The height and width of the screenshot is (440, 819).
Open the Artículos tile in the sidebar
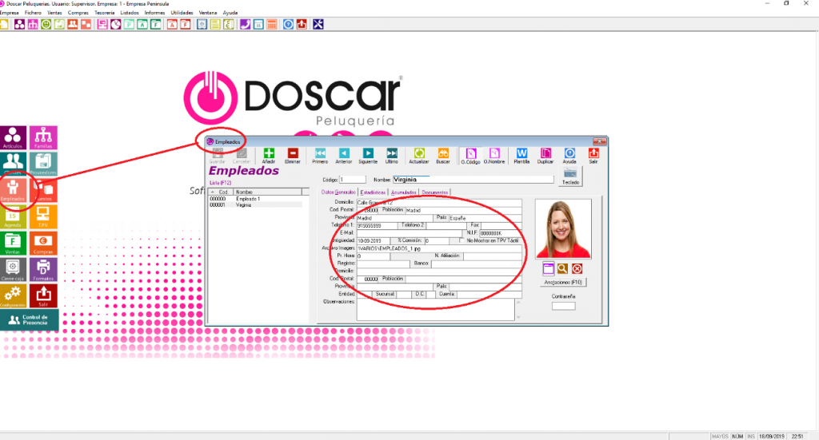point(13,137)
